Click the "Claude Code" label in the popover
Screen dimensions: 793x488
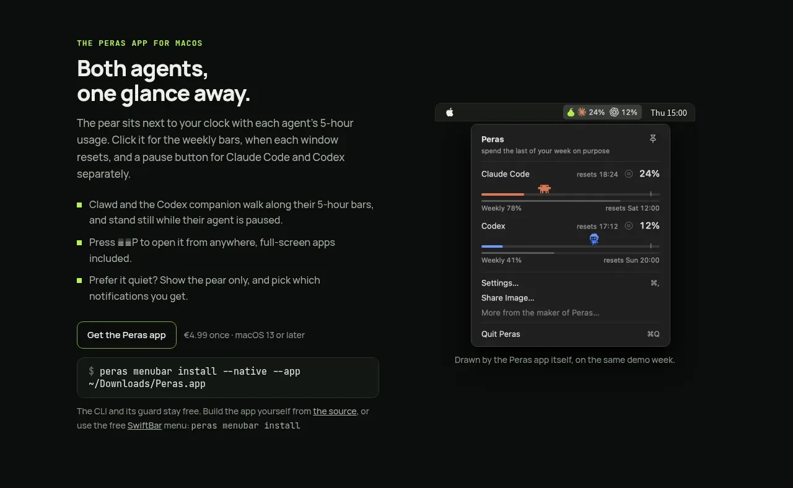506,174
